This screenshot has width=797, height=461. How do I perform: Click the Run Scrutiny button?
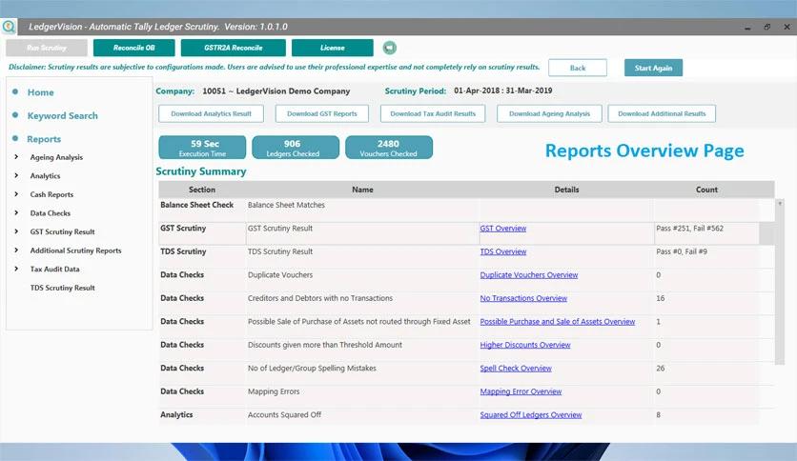point(47,48)
